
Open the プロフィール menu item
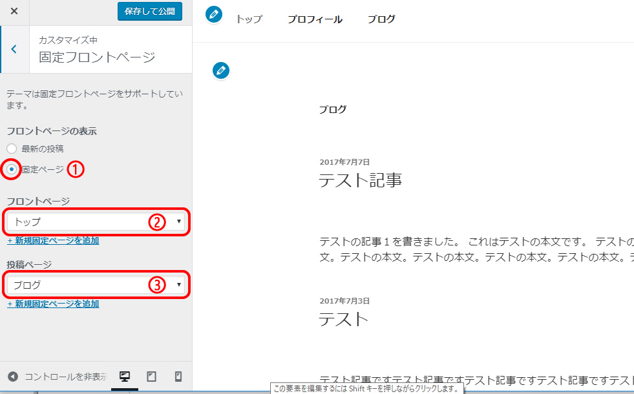[315, 19]
